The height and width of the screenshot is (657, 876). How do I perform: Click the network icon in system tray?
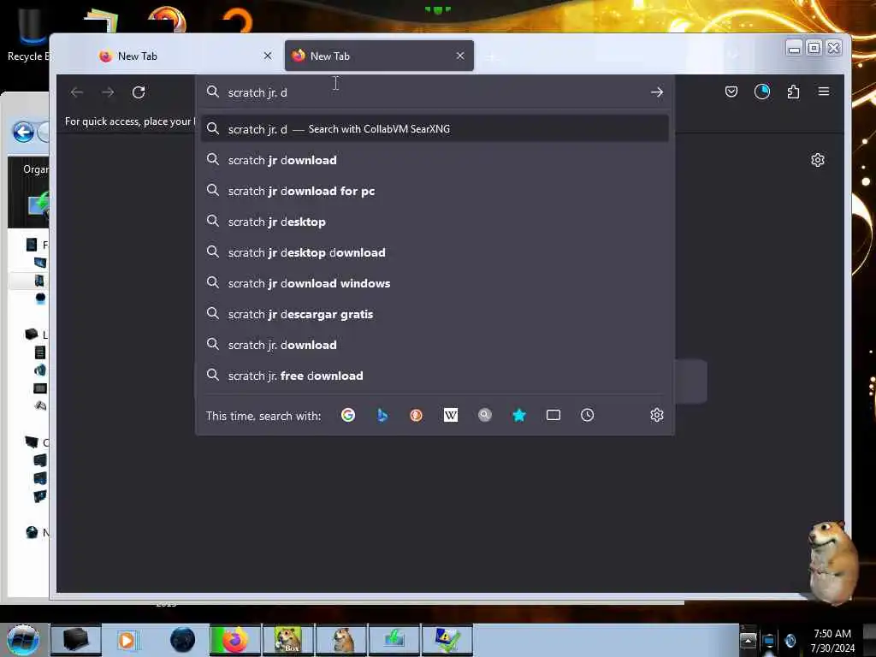[769, 641]
